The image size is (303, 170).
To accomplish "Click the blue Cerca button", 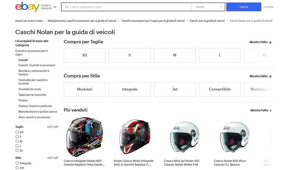I will pyautogui.click(x=244, y=7).
